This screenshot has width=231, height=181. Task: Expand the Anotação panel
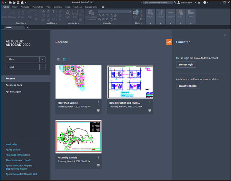[x=74, y=23]
